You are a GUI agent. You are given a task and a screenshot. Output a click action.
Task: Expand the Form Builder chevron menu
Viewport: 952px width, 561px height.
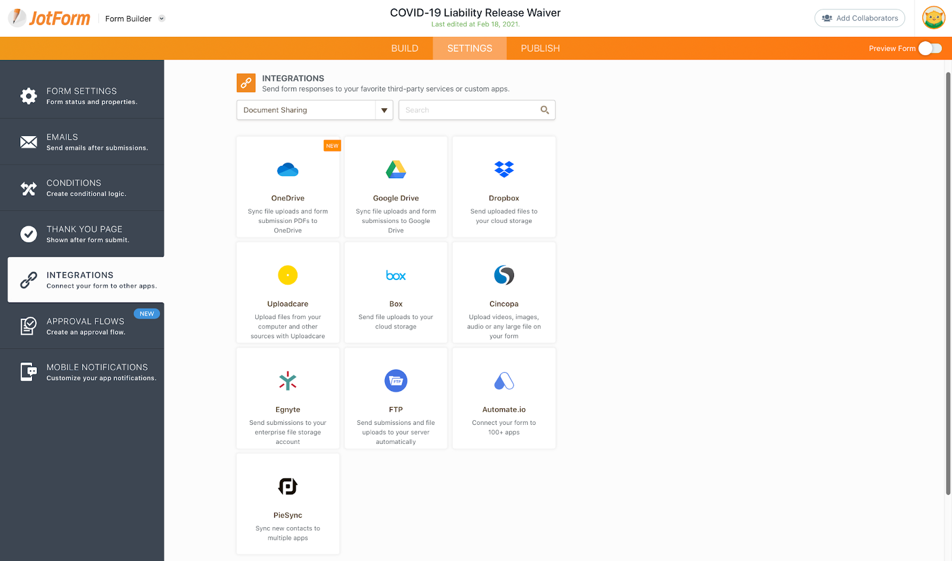click(162, 18)
